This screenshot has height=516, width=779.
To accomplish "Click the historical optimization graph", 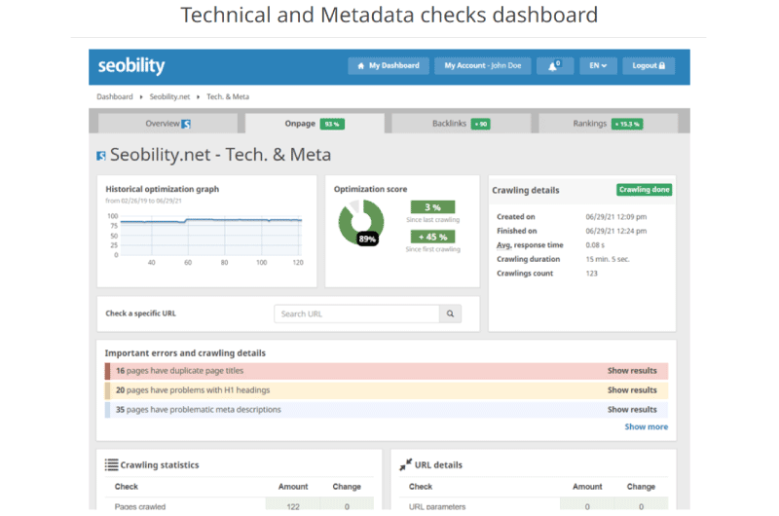I will (210, 237).
